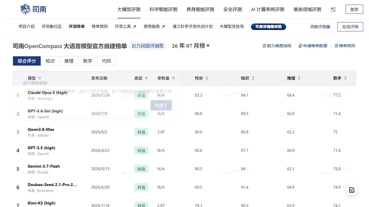Open 具身智能评测 in the top navigation

tap(200, 9)
